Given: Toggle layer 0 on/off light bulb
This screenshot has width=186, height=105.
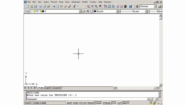Looking at the screenshot, I should coord(32,11).
